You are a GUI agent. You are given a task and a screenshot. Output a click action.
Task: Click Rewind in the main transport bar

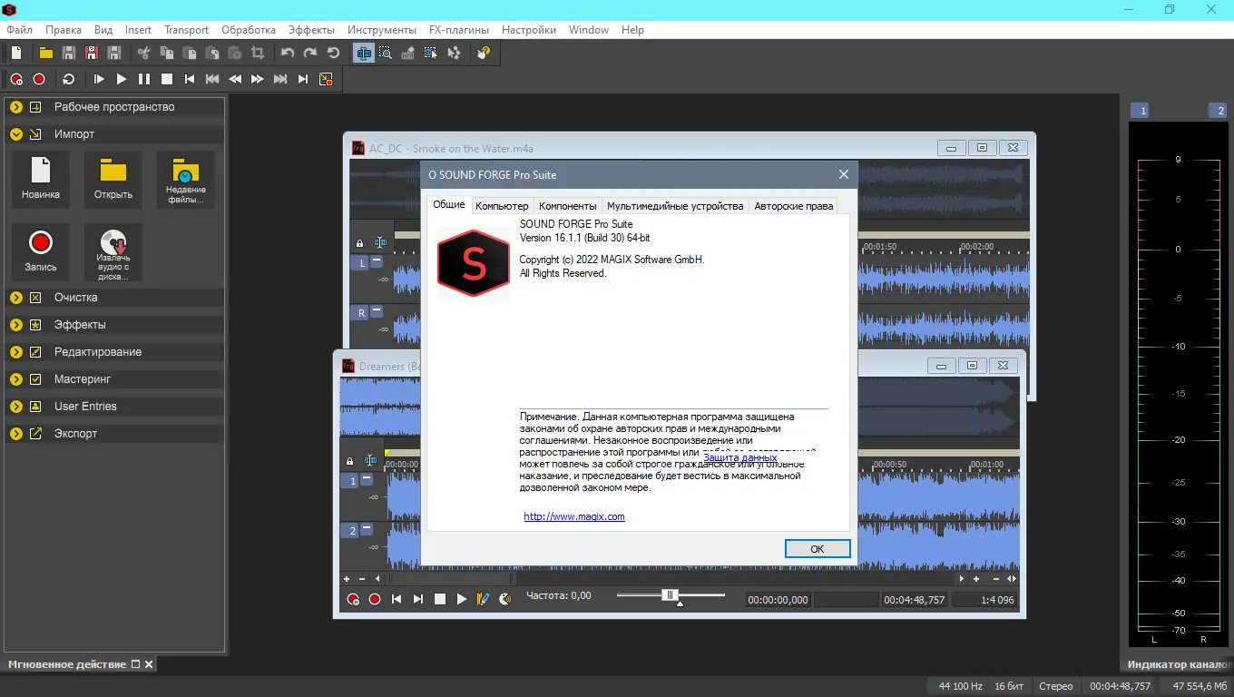[x=235, y=79]
